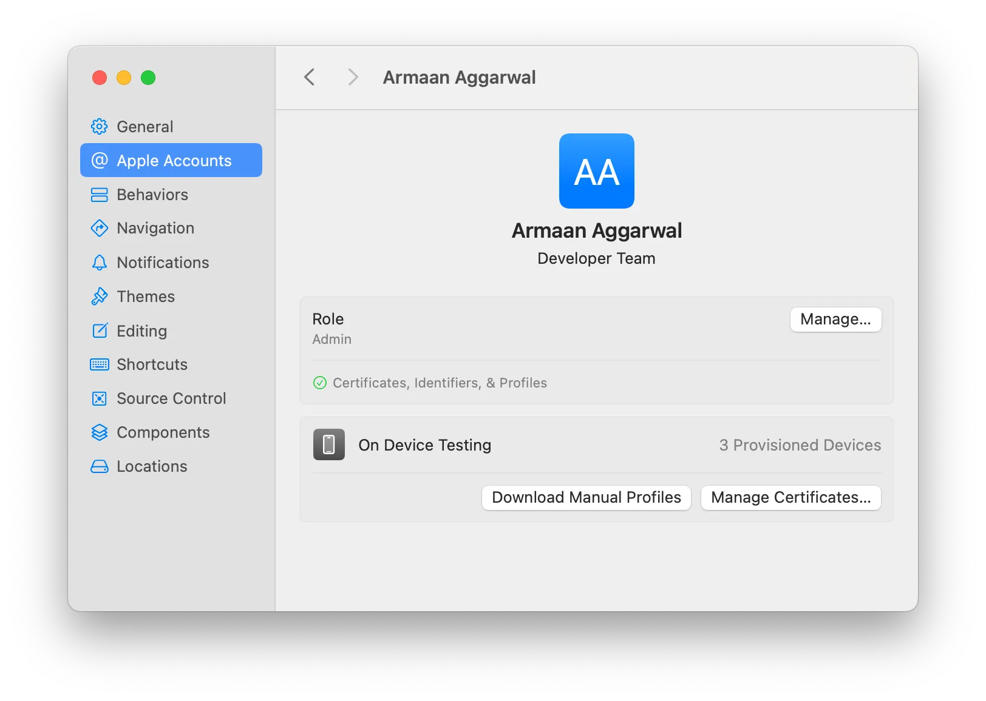986x701 pixels.
Task: Click the forward navigation chevron
Action: pyautogui.click(x=352, y=77)
